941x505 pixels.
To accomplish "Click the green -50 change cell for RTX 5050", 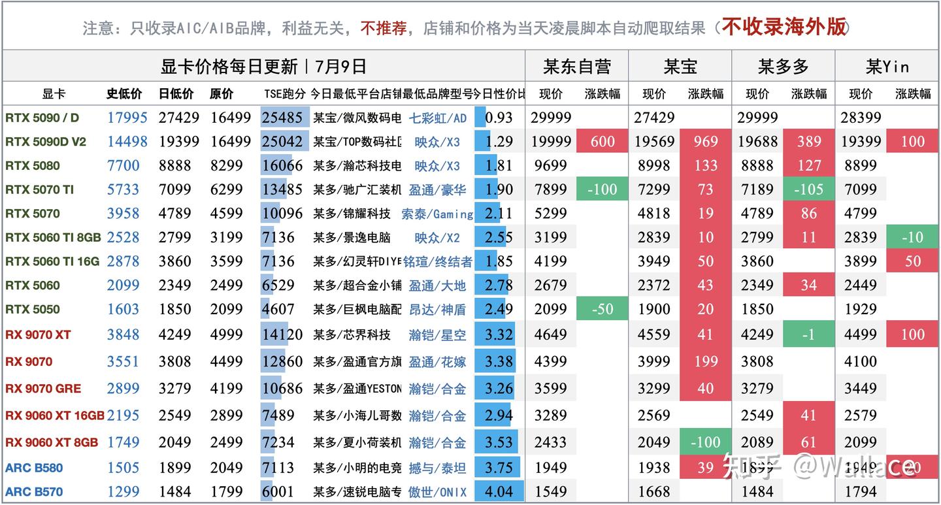I will [x=602, y=310].
